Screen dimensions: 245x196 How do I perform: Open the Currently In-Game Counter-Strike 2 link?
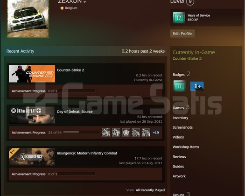[187, 59]
